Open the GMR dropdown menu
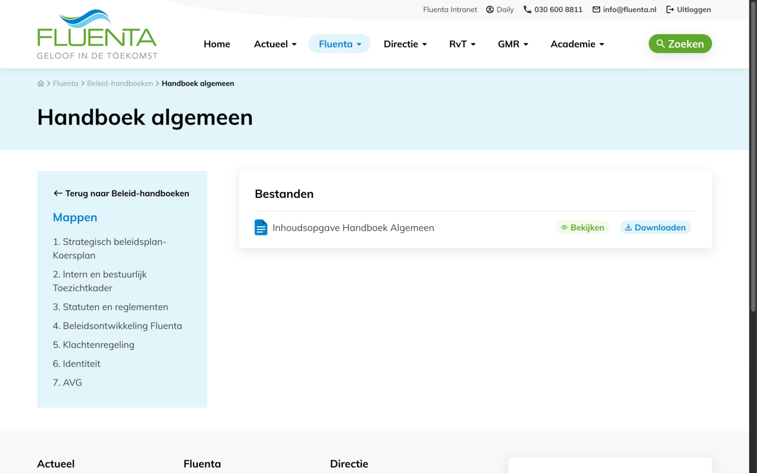 (513, 44)
